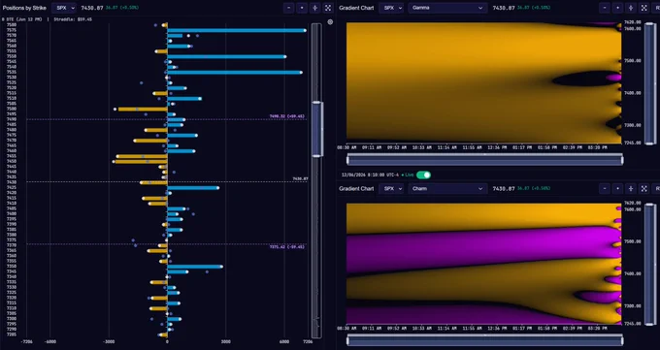Click the '6000' x-axis label on strike chart
660x350 pixels.
pos(283,342)
